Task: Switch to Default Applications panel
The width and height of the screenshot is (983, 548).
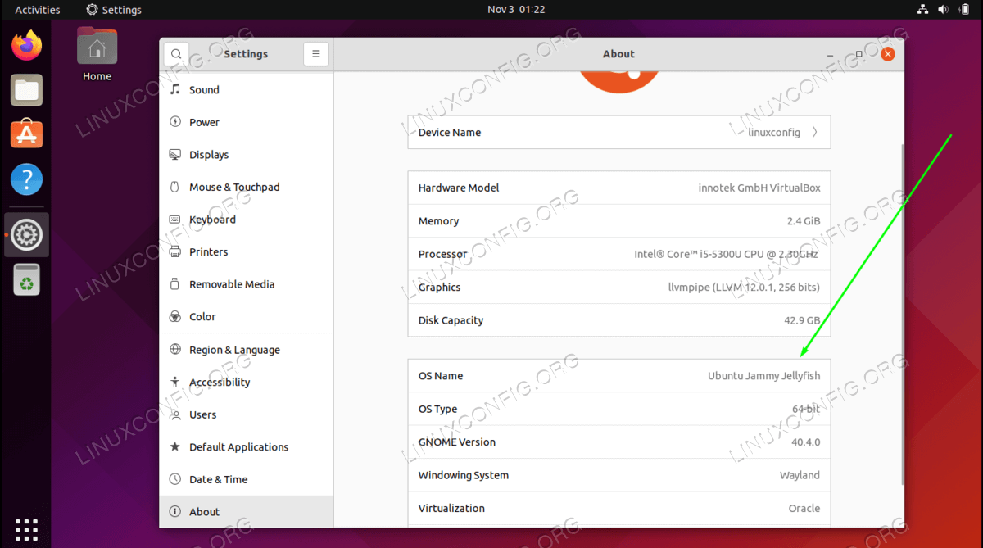Action: click(247, 446)
